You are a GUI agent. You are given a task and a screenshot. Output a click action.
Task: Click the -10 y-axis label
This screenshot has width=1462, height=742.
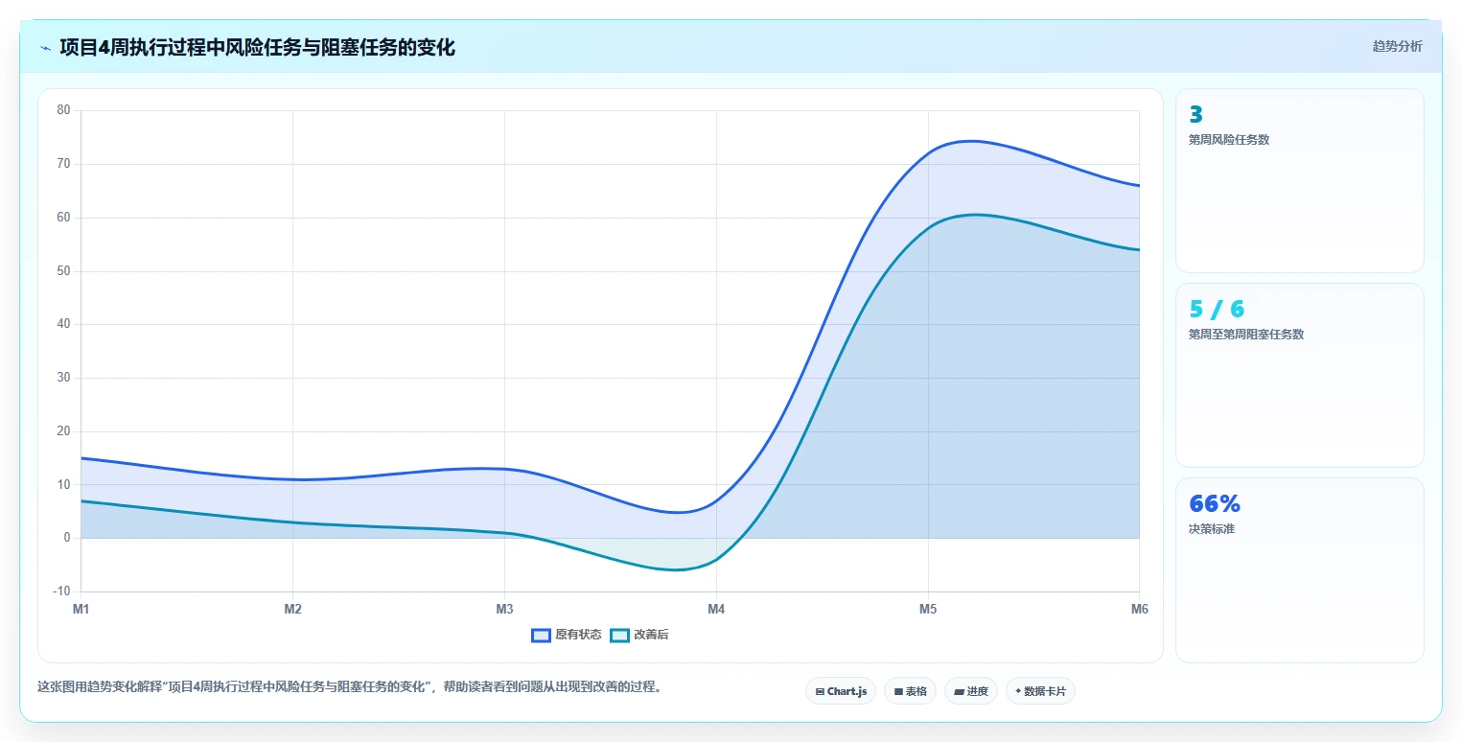point(62,591)
